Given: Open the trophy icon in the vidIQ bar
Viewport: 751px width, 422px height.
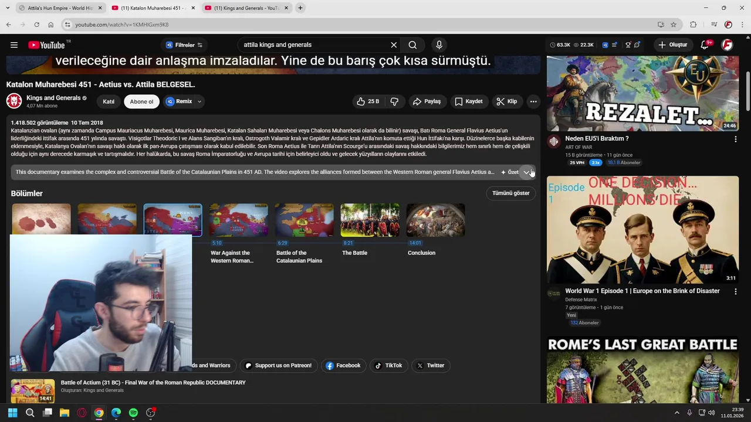Looking at the screenshot, I should [x=628, y=45].
